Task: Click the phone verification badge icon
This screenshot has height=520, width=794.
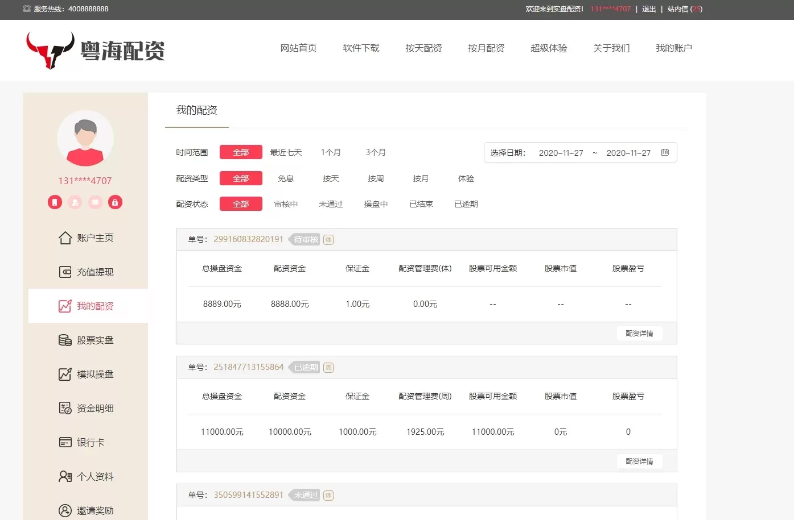Action: click(x=55, y=202)
